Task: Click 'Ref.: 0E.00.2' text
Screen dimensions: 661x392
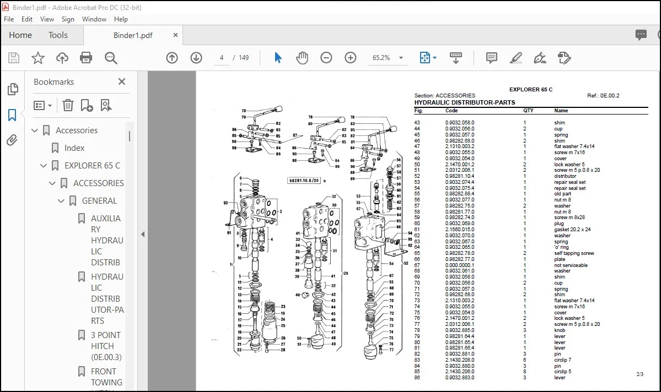Action: 603,96
